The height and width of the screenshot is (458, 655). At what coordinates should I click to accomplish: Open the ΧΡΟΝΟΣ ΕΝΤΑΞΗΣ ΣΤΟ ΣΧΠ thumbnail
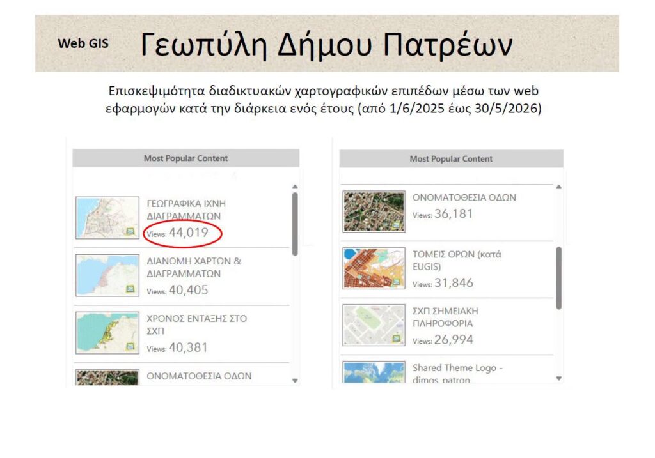point(107,333)
